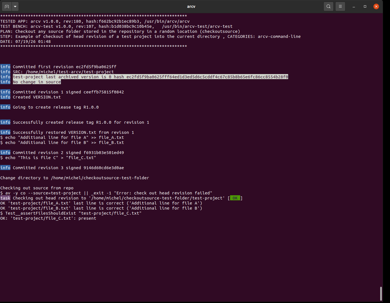Click 'Committed revision 1 signed ceeffb75815f0842'

68,92
